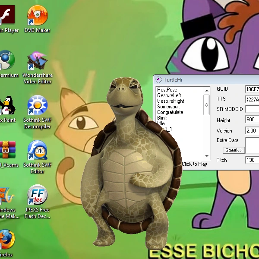Launch Windows Movie Maker icon
259x259 pixels.
(8, 202)
